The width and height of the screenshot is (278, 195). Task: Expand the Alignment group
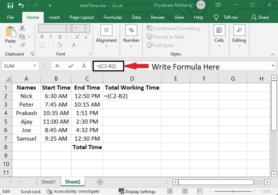pyautogui.click(x=106, y=36)
